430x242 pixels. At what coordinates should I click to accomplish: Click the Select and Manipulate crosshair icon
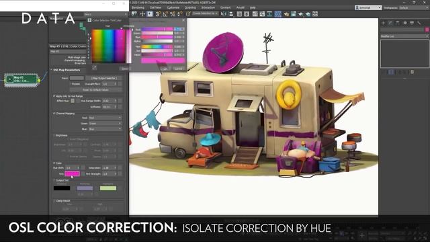(x=142, y=13)
